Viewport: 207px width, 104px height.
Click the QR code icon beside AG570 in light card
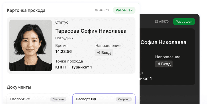tap(97, 10)
